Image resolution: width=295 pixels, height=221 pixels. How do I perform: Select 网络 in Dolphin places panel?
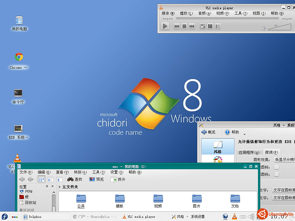[x=26, y=191]
